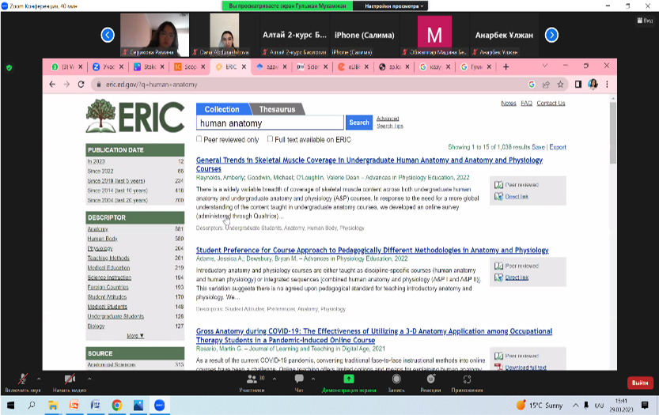Click the green share screen icon
Viewport: 659px width, 415px height.
tap(349, 379)
